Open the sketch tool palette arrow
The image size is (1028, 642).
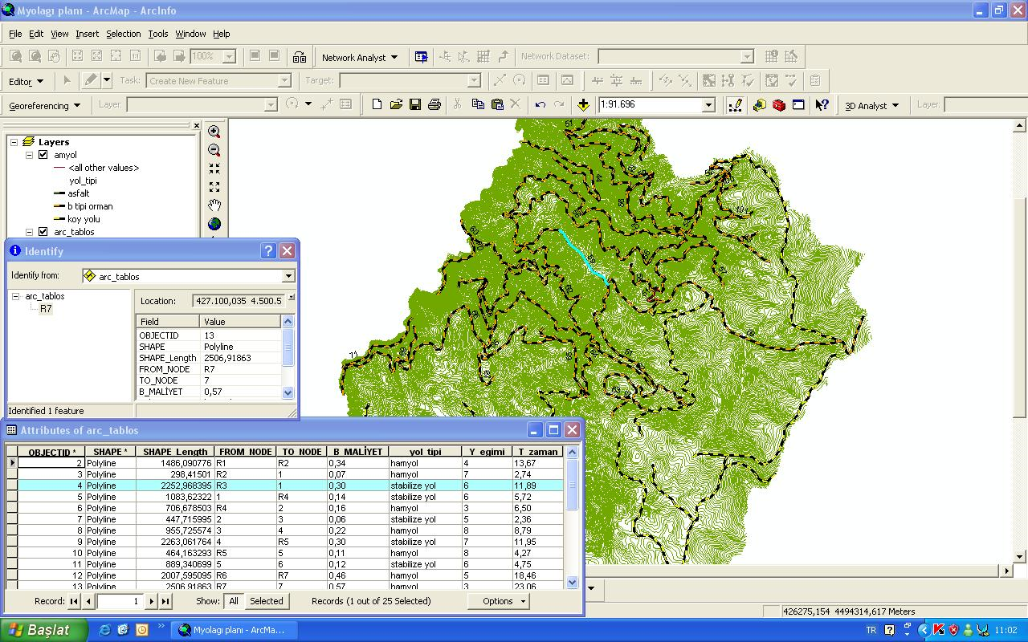click(x=107, y=80)
